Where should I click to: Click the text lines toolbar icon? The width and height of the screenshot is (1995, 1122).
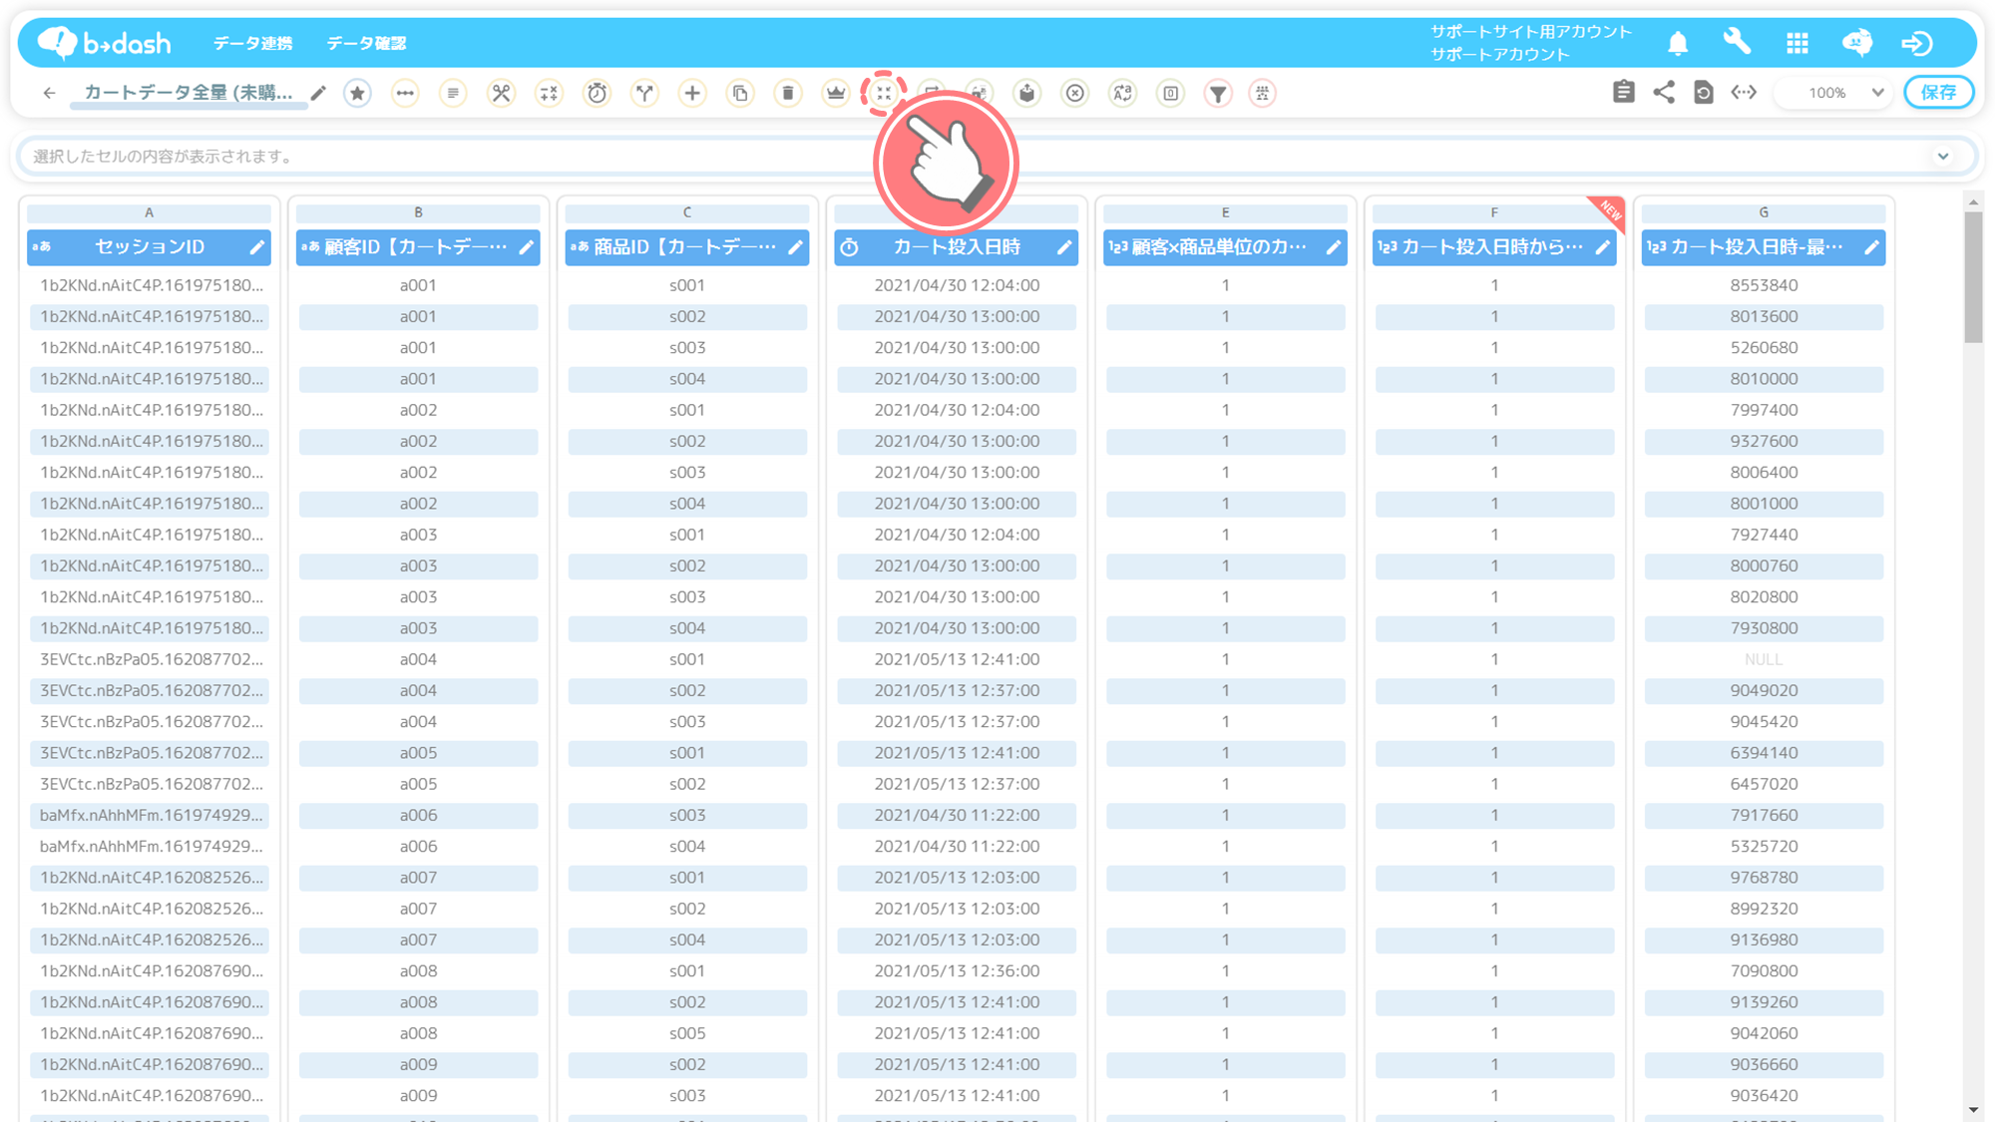coord(453,93)
